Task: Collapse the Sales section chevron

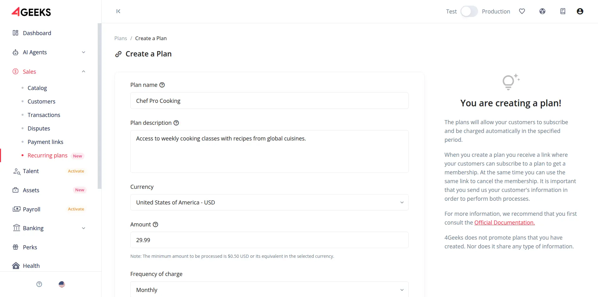Action: coord(83,72)
